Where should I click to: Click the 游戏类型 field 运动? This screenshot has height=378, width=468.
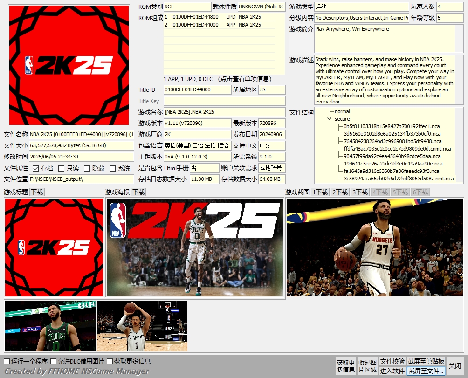coord(361,7)
